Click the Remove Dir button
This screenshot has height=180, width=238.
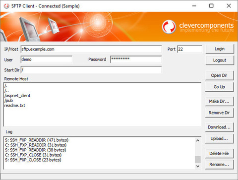[x=219, y=113]
